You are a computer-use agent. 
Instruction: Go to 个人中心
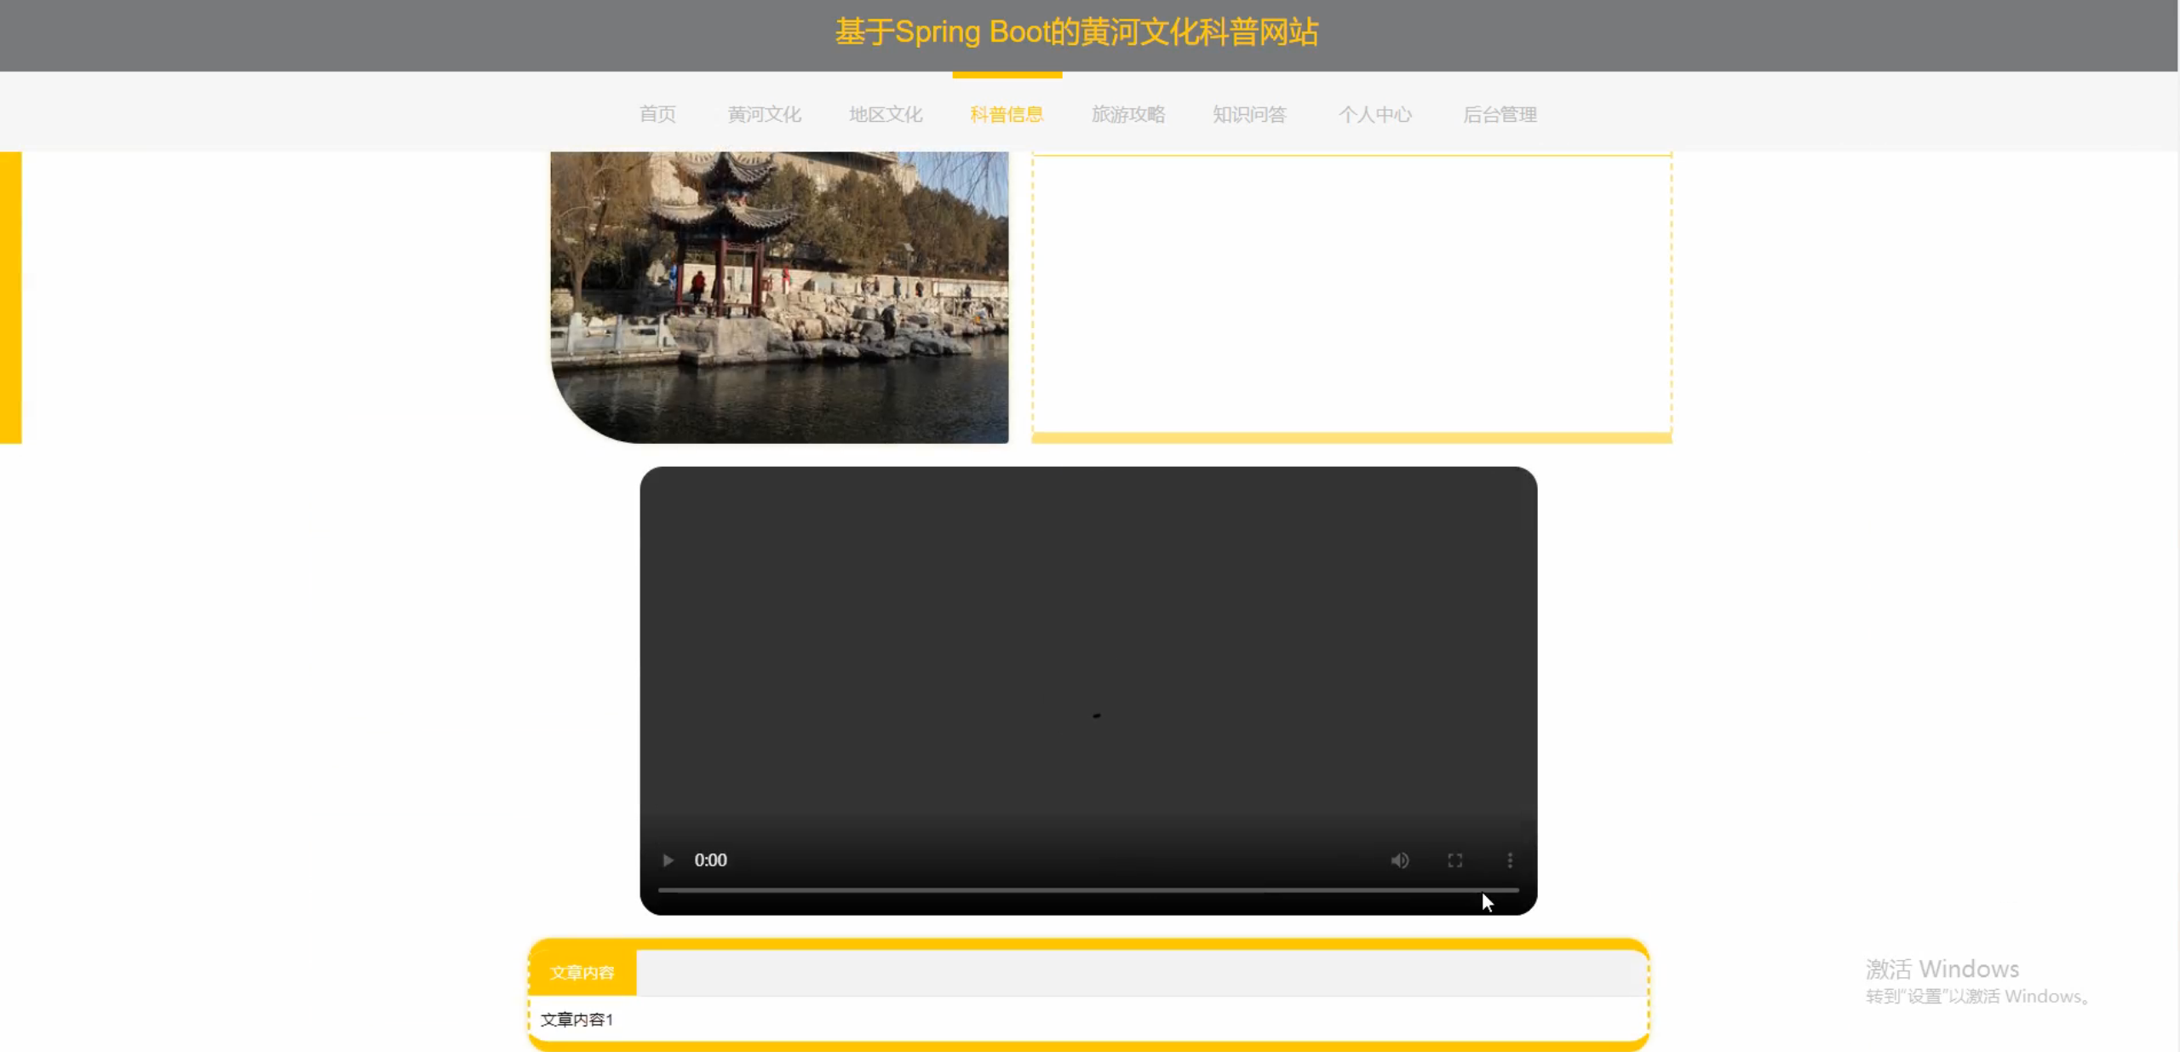point(1374,114)
